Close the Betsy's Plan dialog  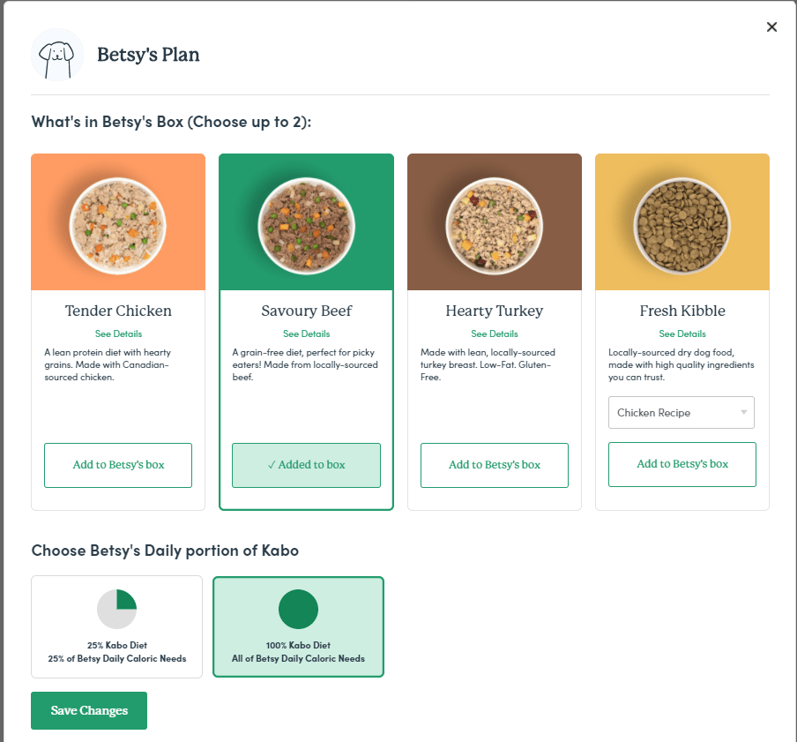[771, 27]
